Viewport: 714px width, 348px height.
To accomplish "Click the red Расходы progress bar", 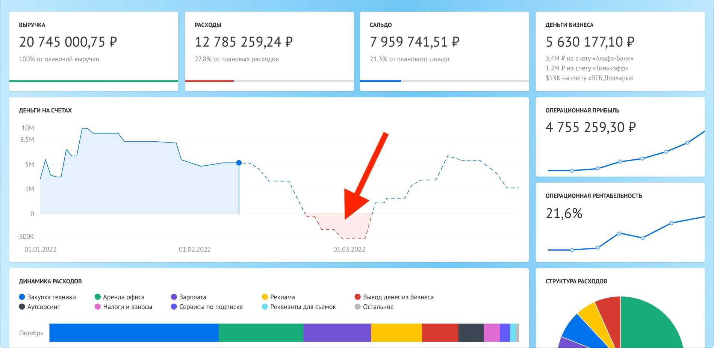I will [x=209, y=81].
